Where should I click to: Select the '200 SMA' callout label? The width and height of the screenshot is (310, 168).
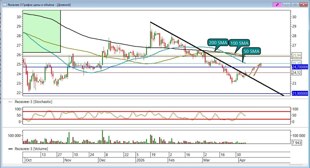tap(218, 43)
